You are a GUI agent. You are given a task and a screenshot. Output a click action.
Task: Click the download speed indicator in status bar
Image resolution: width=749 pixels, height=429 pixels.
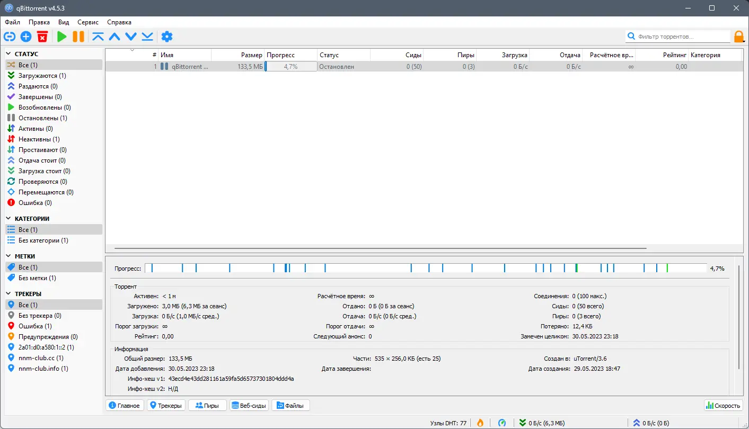pyautogui.click(x=542, y=423)
